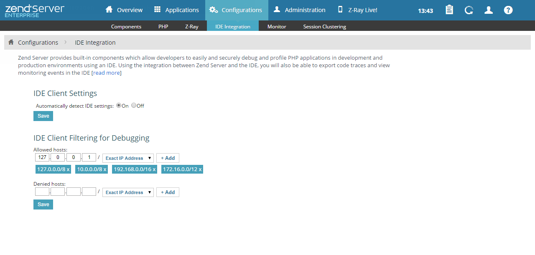Remove the 192.168.0.0/16 allowed host

[154, 169]
